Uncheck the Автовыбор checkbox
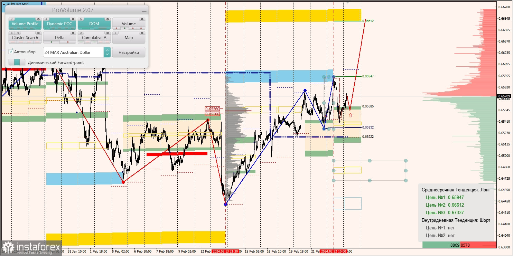Image resolution: width=513 pixels, height=256 pixels. pos(11,51)
